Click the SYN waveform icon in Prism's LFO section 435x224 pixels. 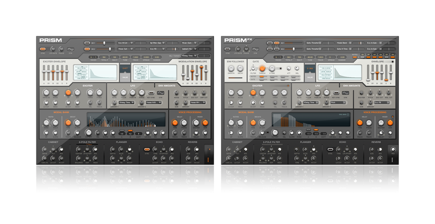[x=160, y=93]
